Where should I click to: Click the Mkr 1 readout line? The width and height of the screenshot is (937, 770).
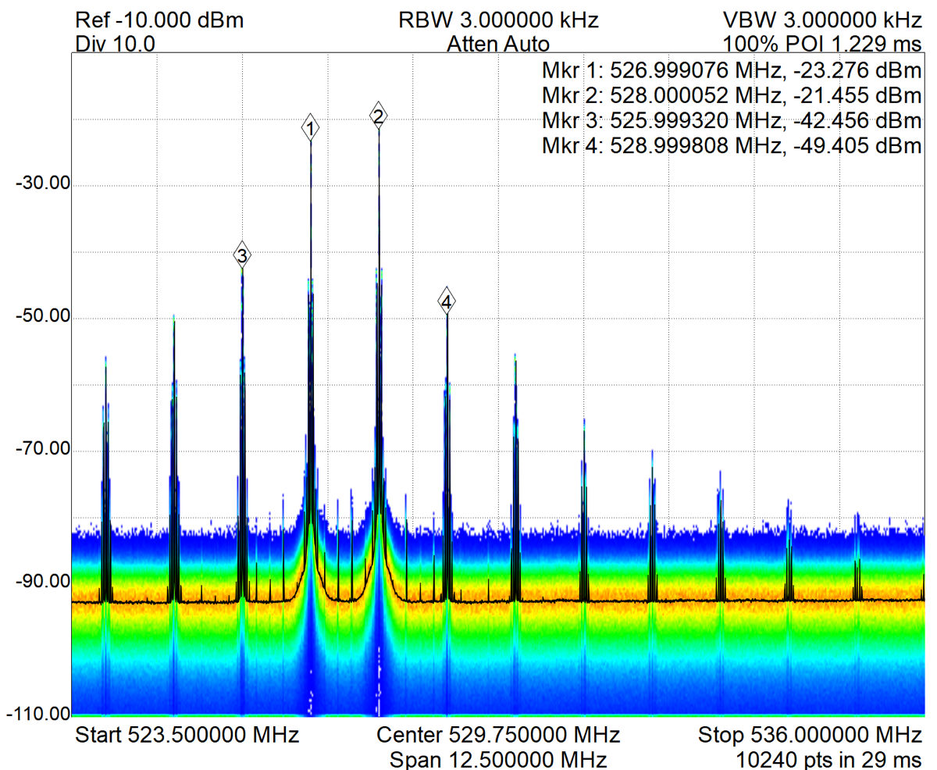pos(732,72)
